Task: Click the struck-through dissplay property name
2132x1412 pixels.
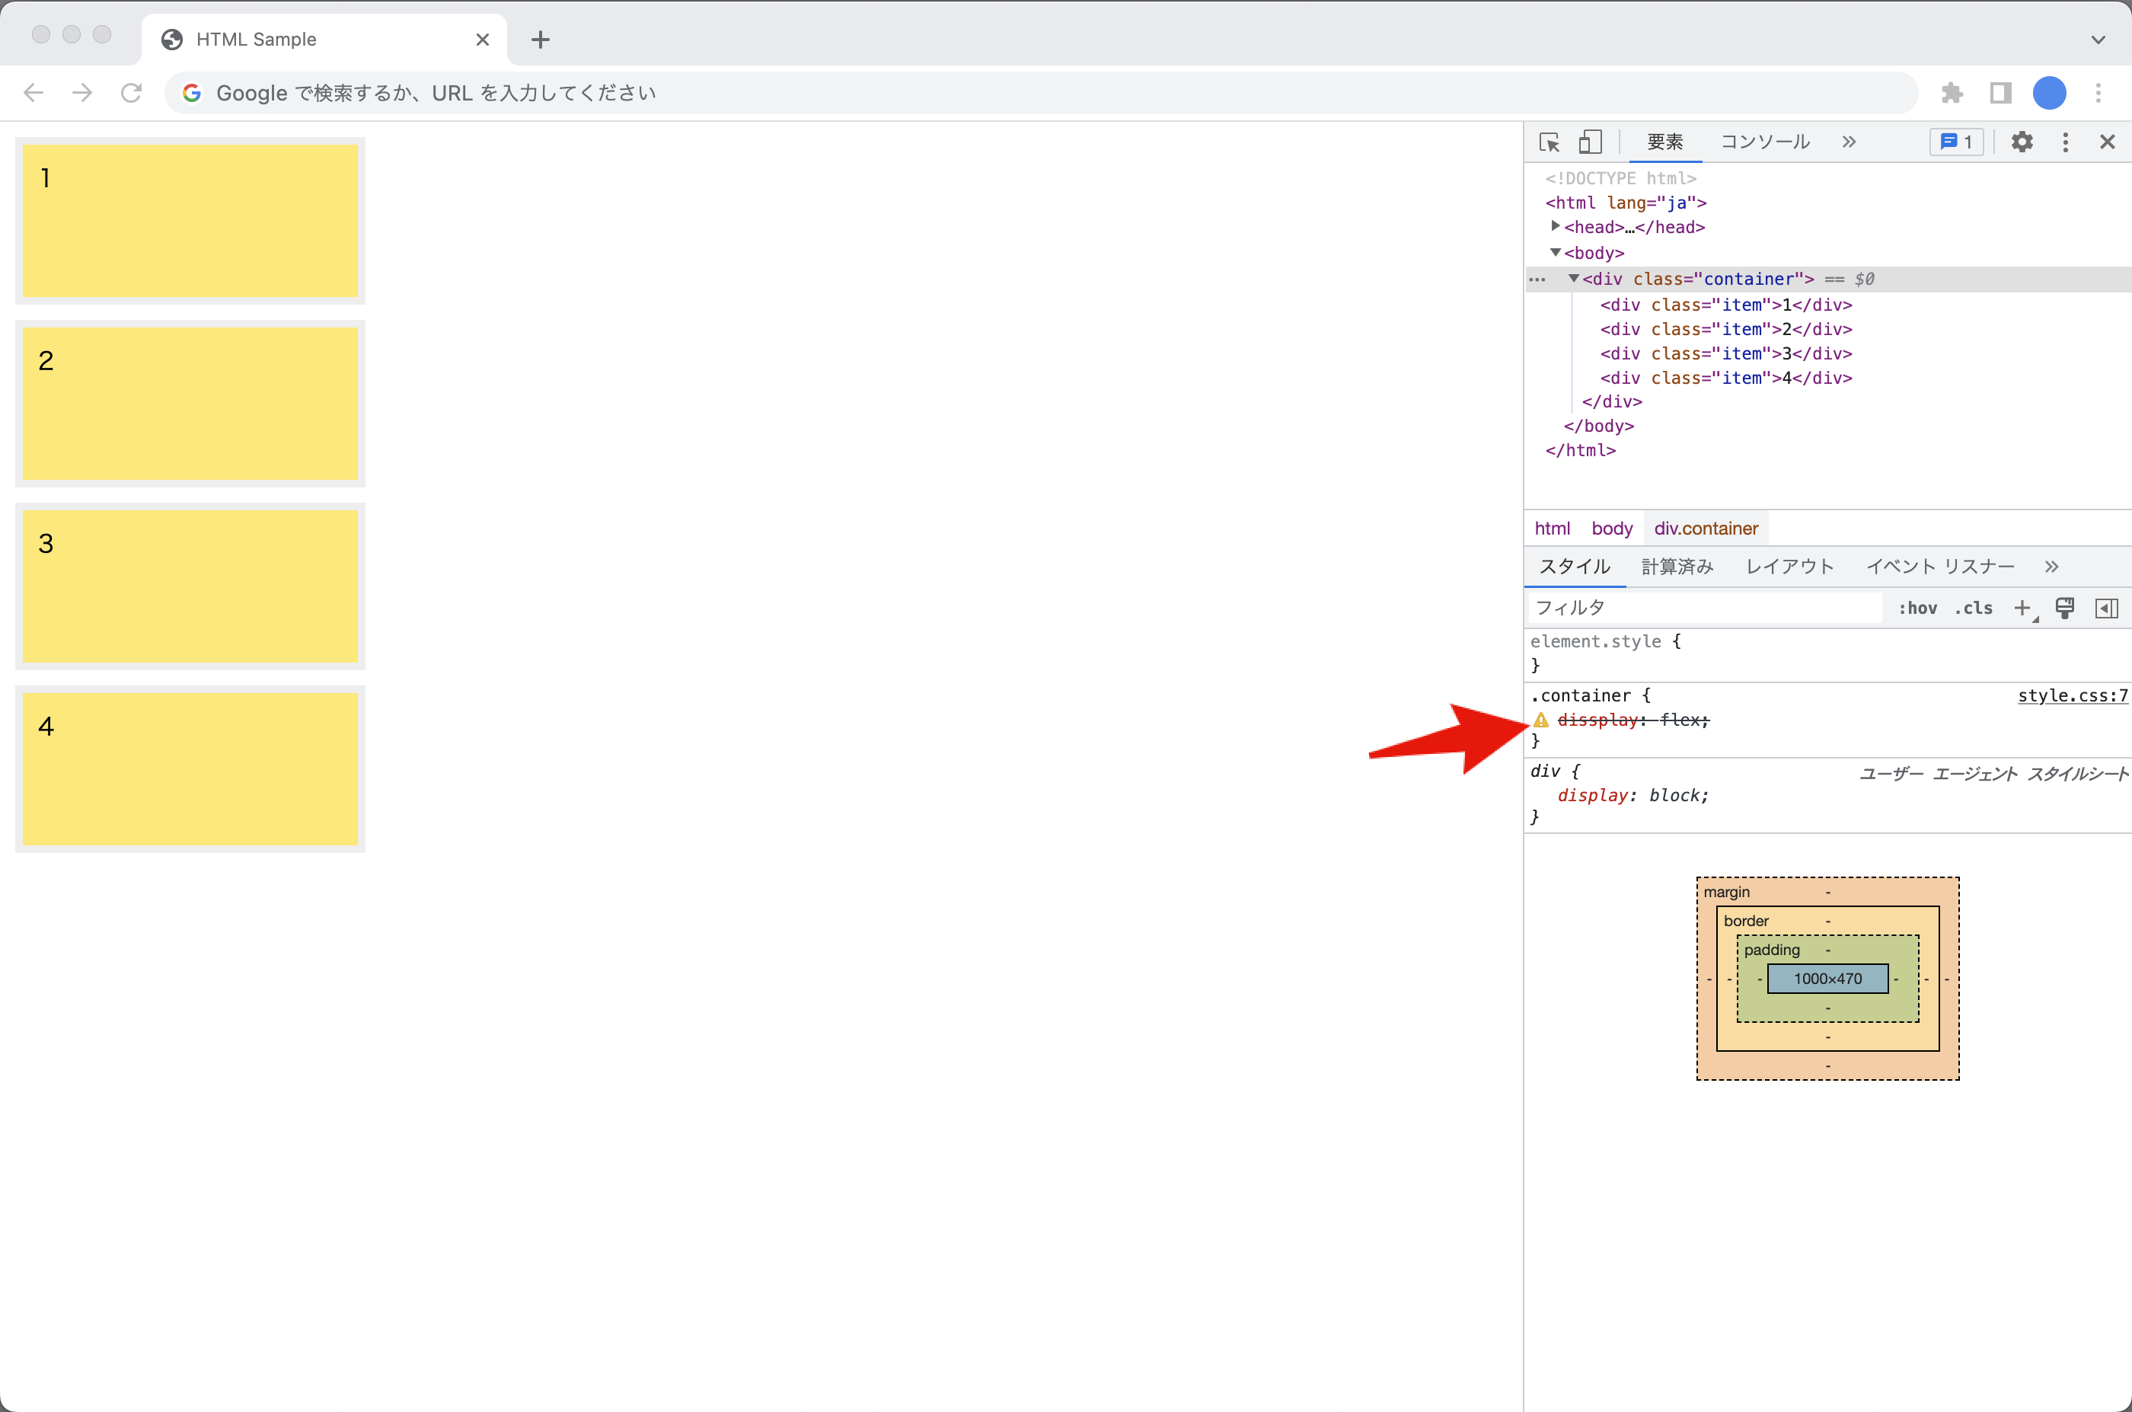Action: click(1597, 720)
